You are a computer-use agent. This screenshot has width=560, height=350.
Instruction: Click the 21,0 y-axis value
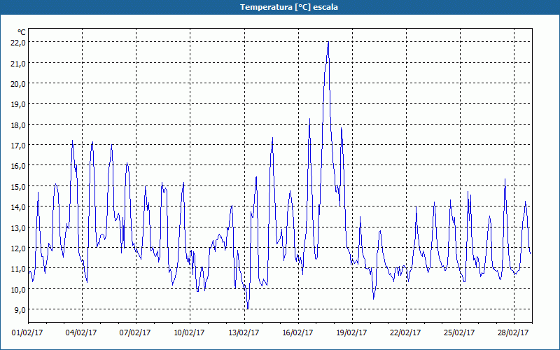[x=18, y=63]
